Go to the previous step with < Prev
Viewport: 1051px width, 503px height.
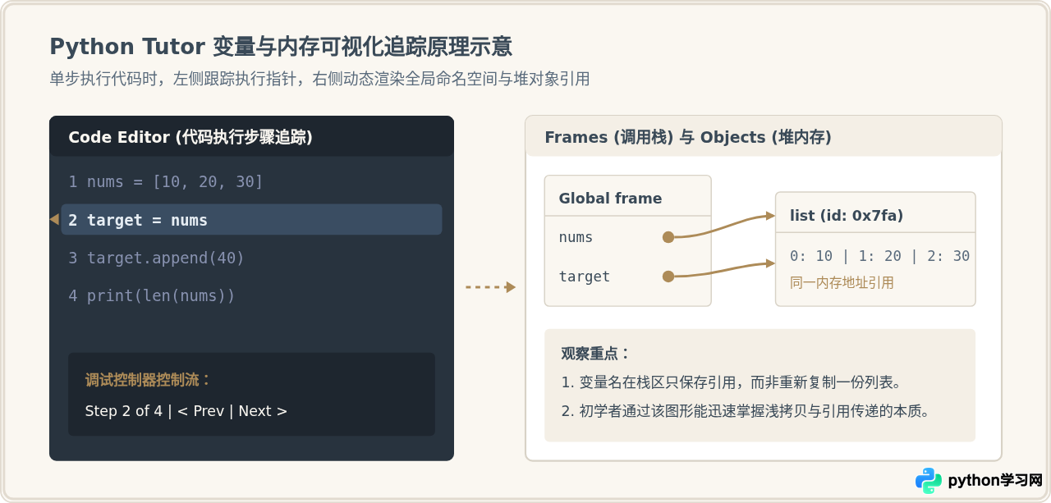pos(200,411)
